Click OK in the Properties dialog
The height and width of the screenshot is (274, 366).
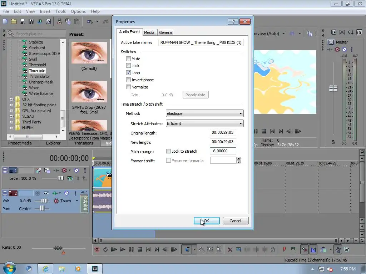(207, 220)
